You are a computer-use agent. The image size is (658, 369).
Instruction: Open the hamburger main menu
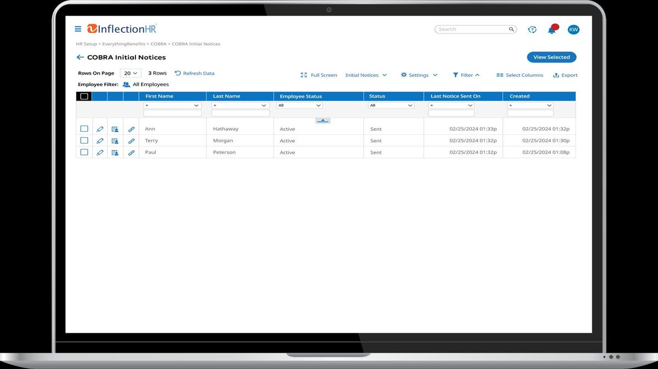[78, 29]
